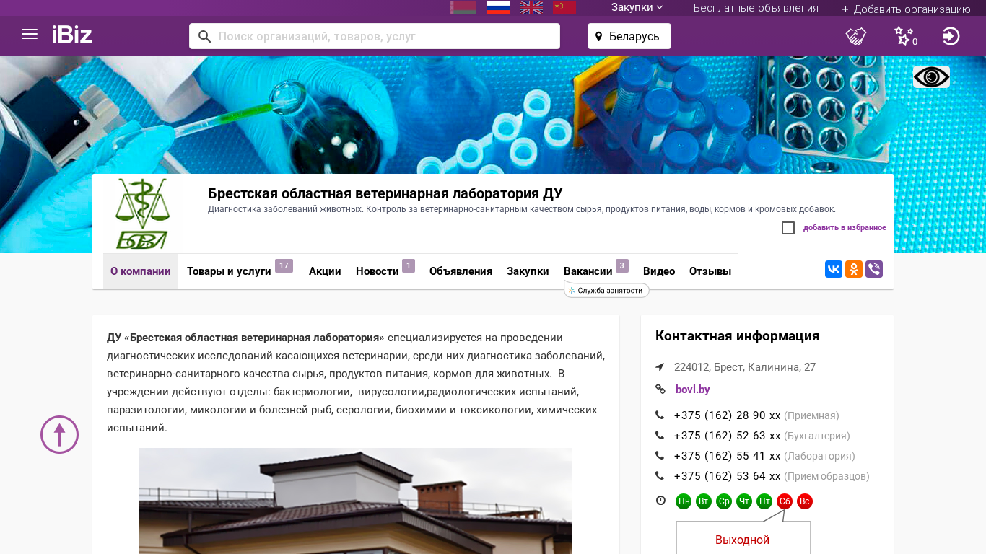Click добавить в избранное link
Image resolution: width=986 pixels, height=554 pixels.
pyautogui.click(x=845, y=228)
